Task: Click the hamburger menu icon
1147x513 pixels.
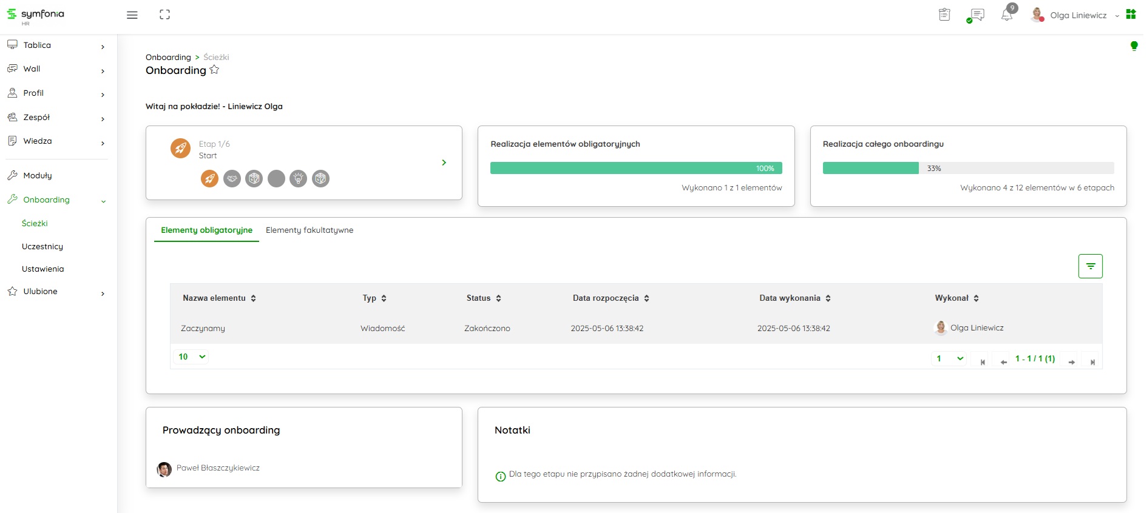Action: coord(132,15)
